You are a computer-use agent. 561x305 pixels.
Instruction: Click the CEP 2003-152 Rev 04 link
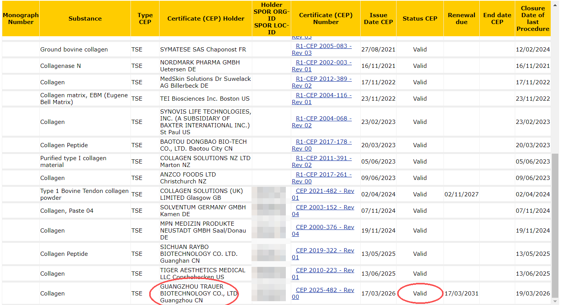pyautogui.click(x=325, y=207)
